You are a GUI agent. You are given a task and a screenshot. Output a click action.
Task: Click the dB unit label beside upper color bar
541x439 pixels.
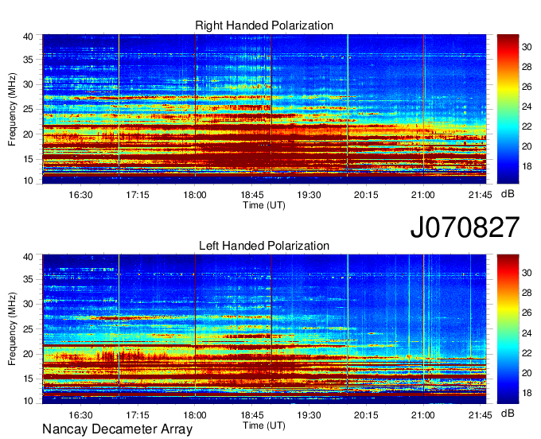click(x=508, y=194)
